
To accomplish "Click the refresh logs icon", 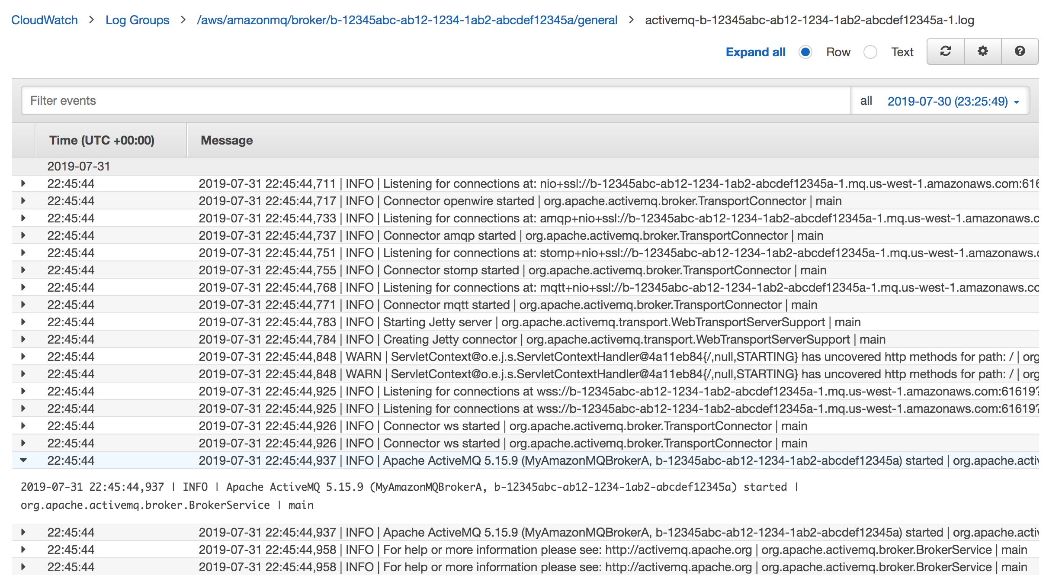I will (x=945, y=51).
